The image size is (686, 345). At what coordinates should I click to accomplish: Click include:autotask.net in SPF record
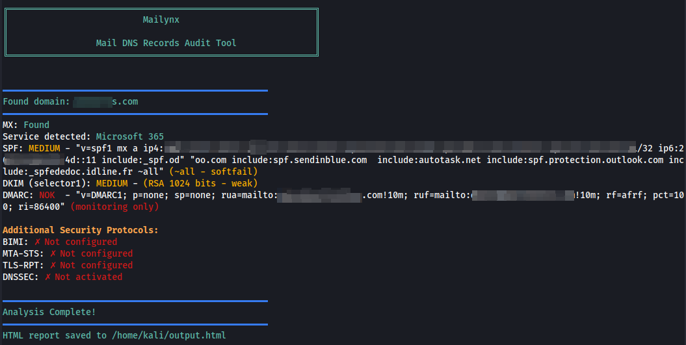429,160
